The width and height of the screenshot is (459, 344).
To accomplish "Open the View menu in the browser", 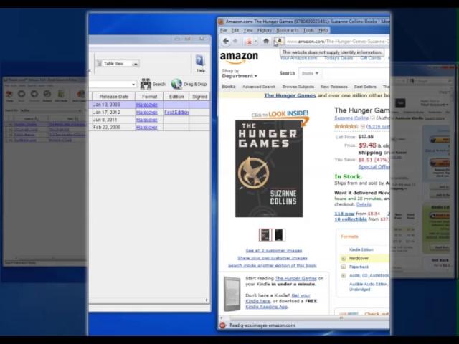I will (x=248, y=30).
